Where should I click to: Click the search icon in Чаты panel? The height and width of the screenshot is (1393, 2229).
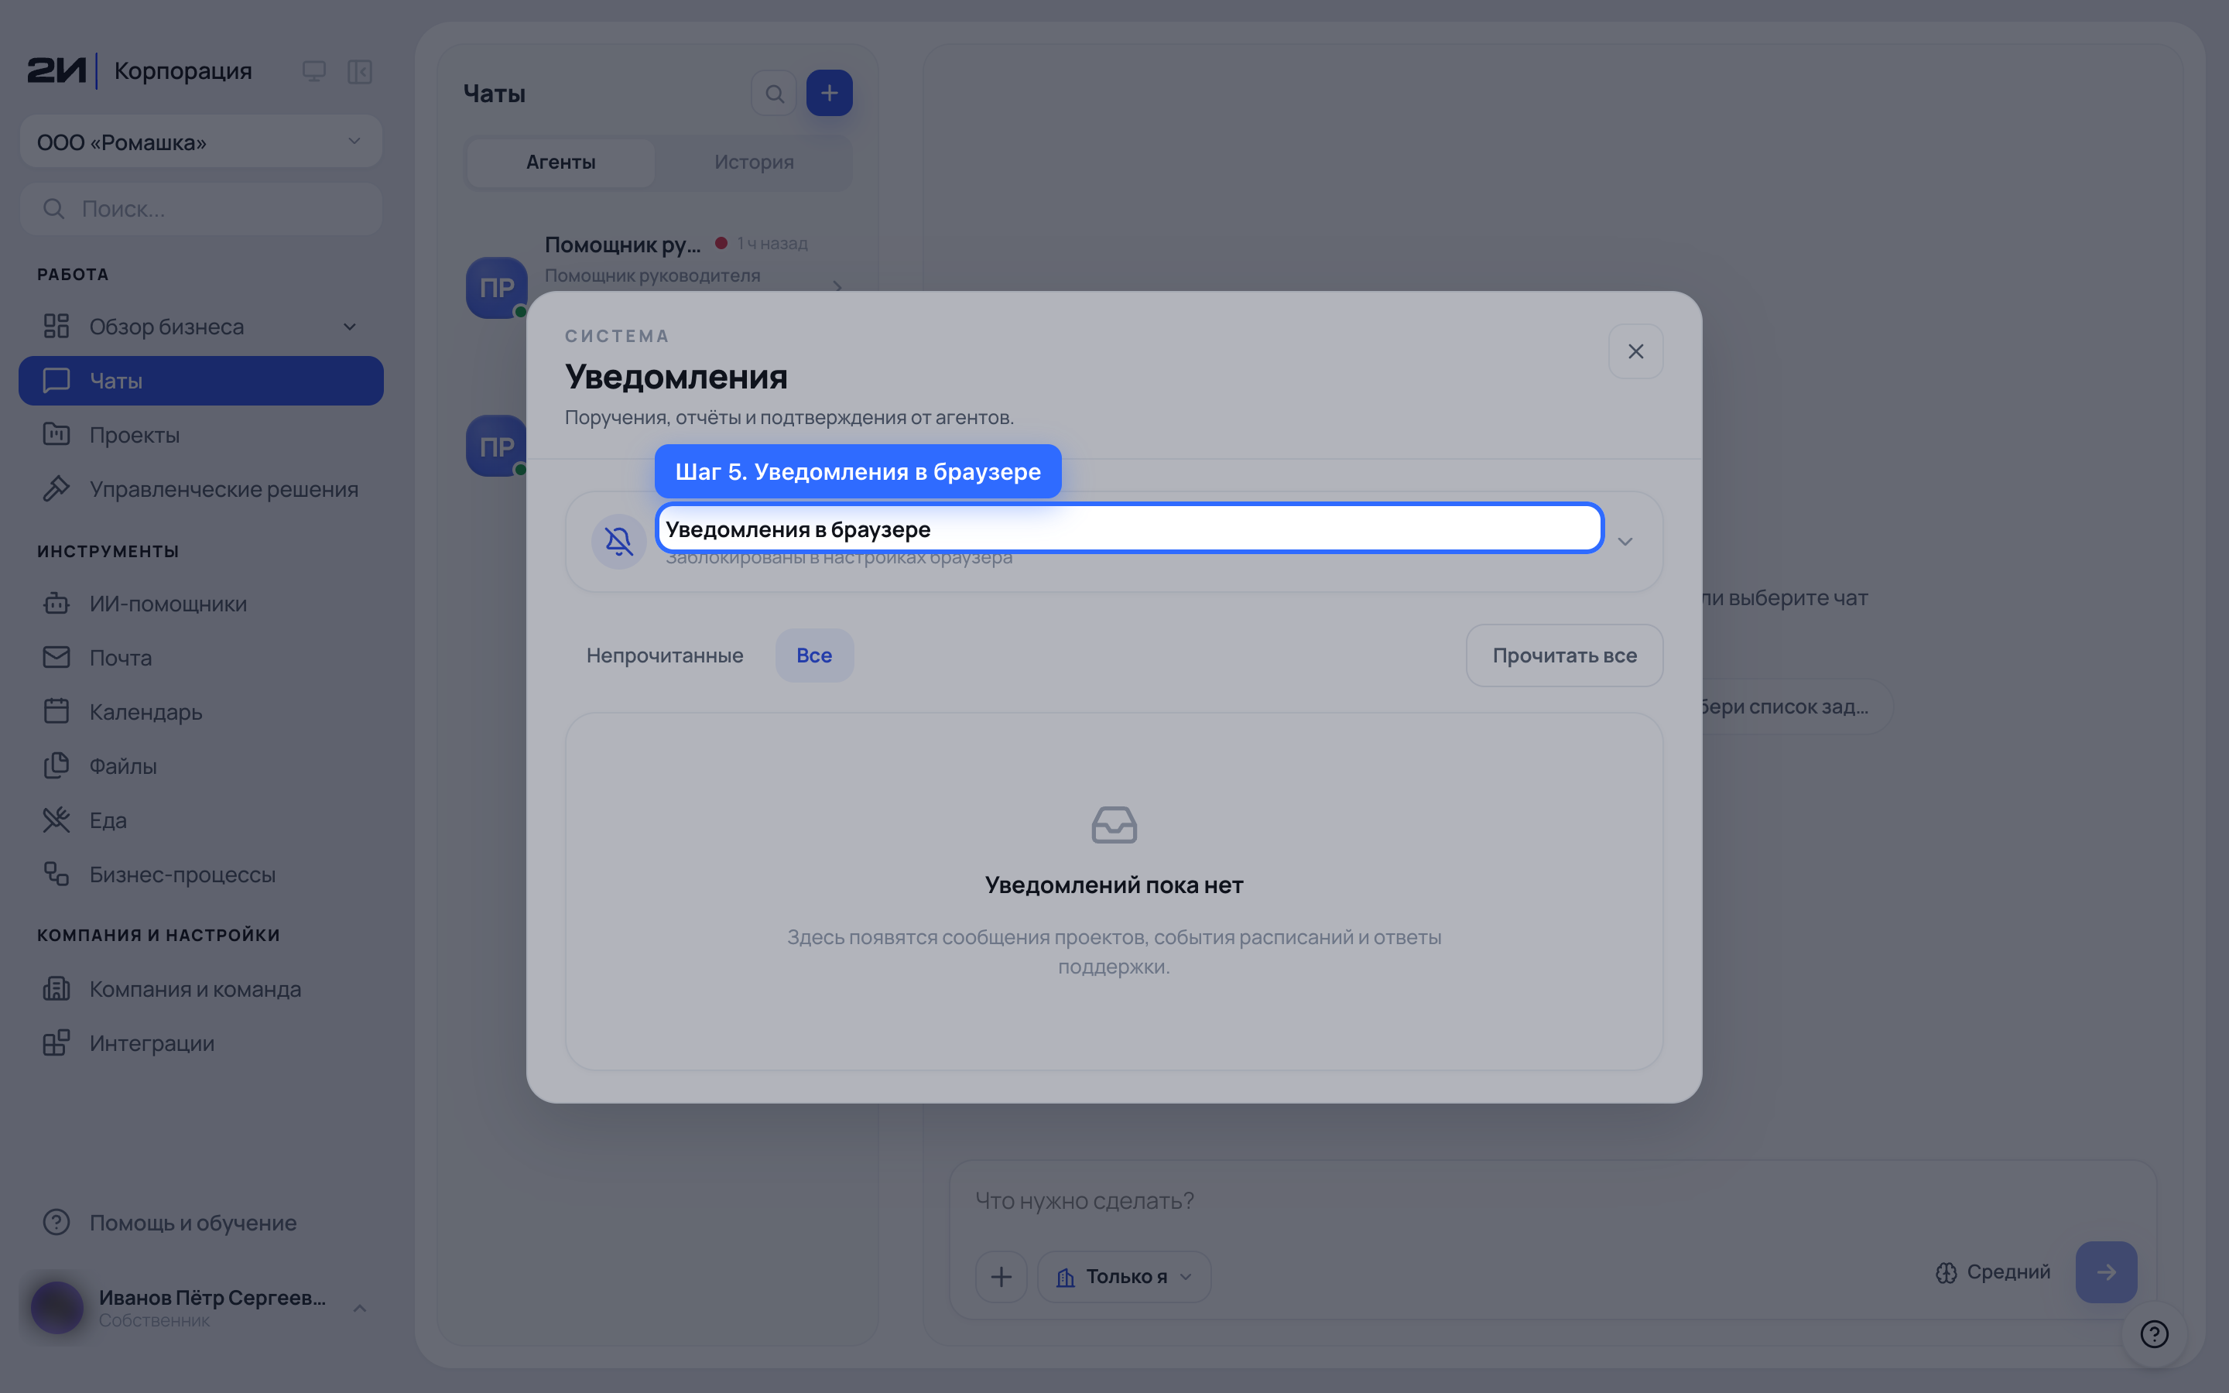pyautogui.click(x=775, y=93)
